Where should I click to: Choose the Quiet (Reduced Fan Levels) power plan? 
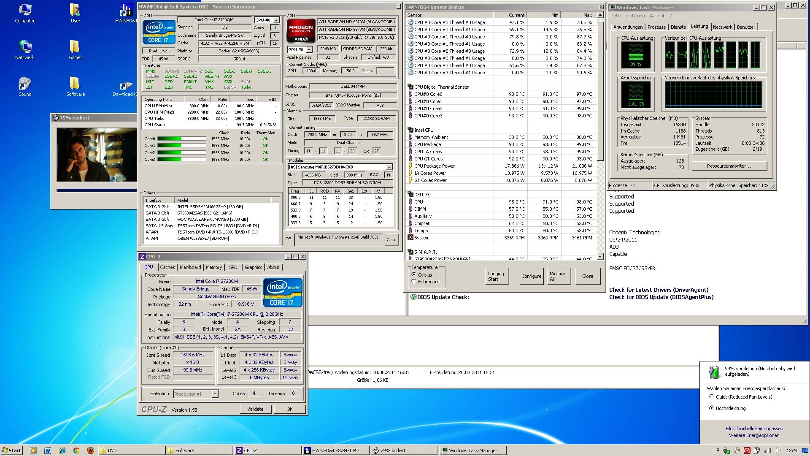point(712,396)
